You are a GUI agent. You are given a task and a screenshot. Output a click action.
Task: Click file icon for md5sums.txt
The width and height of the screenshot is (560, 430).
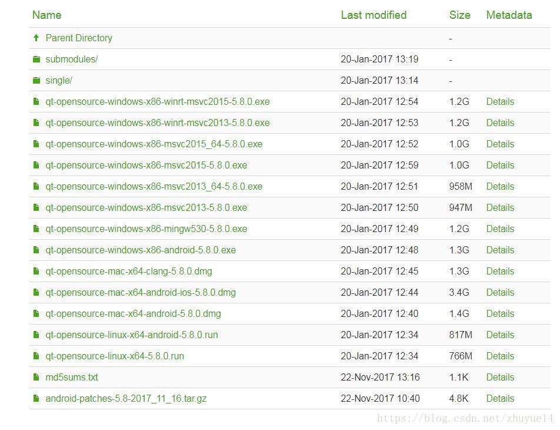[36, 377]
